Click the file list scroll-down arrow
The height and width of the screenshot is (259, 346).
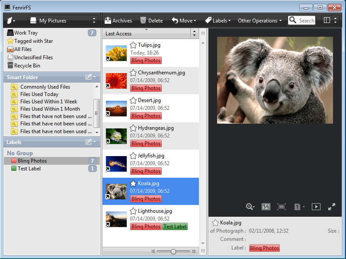[203, 243]
